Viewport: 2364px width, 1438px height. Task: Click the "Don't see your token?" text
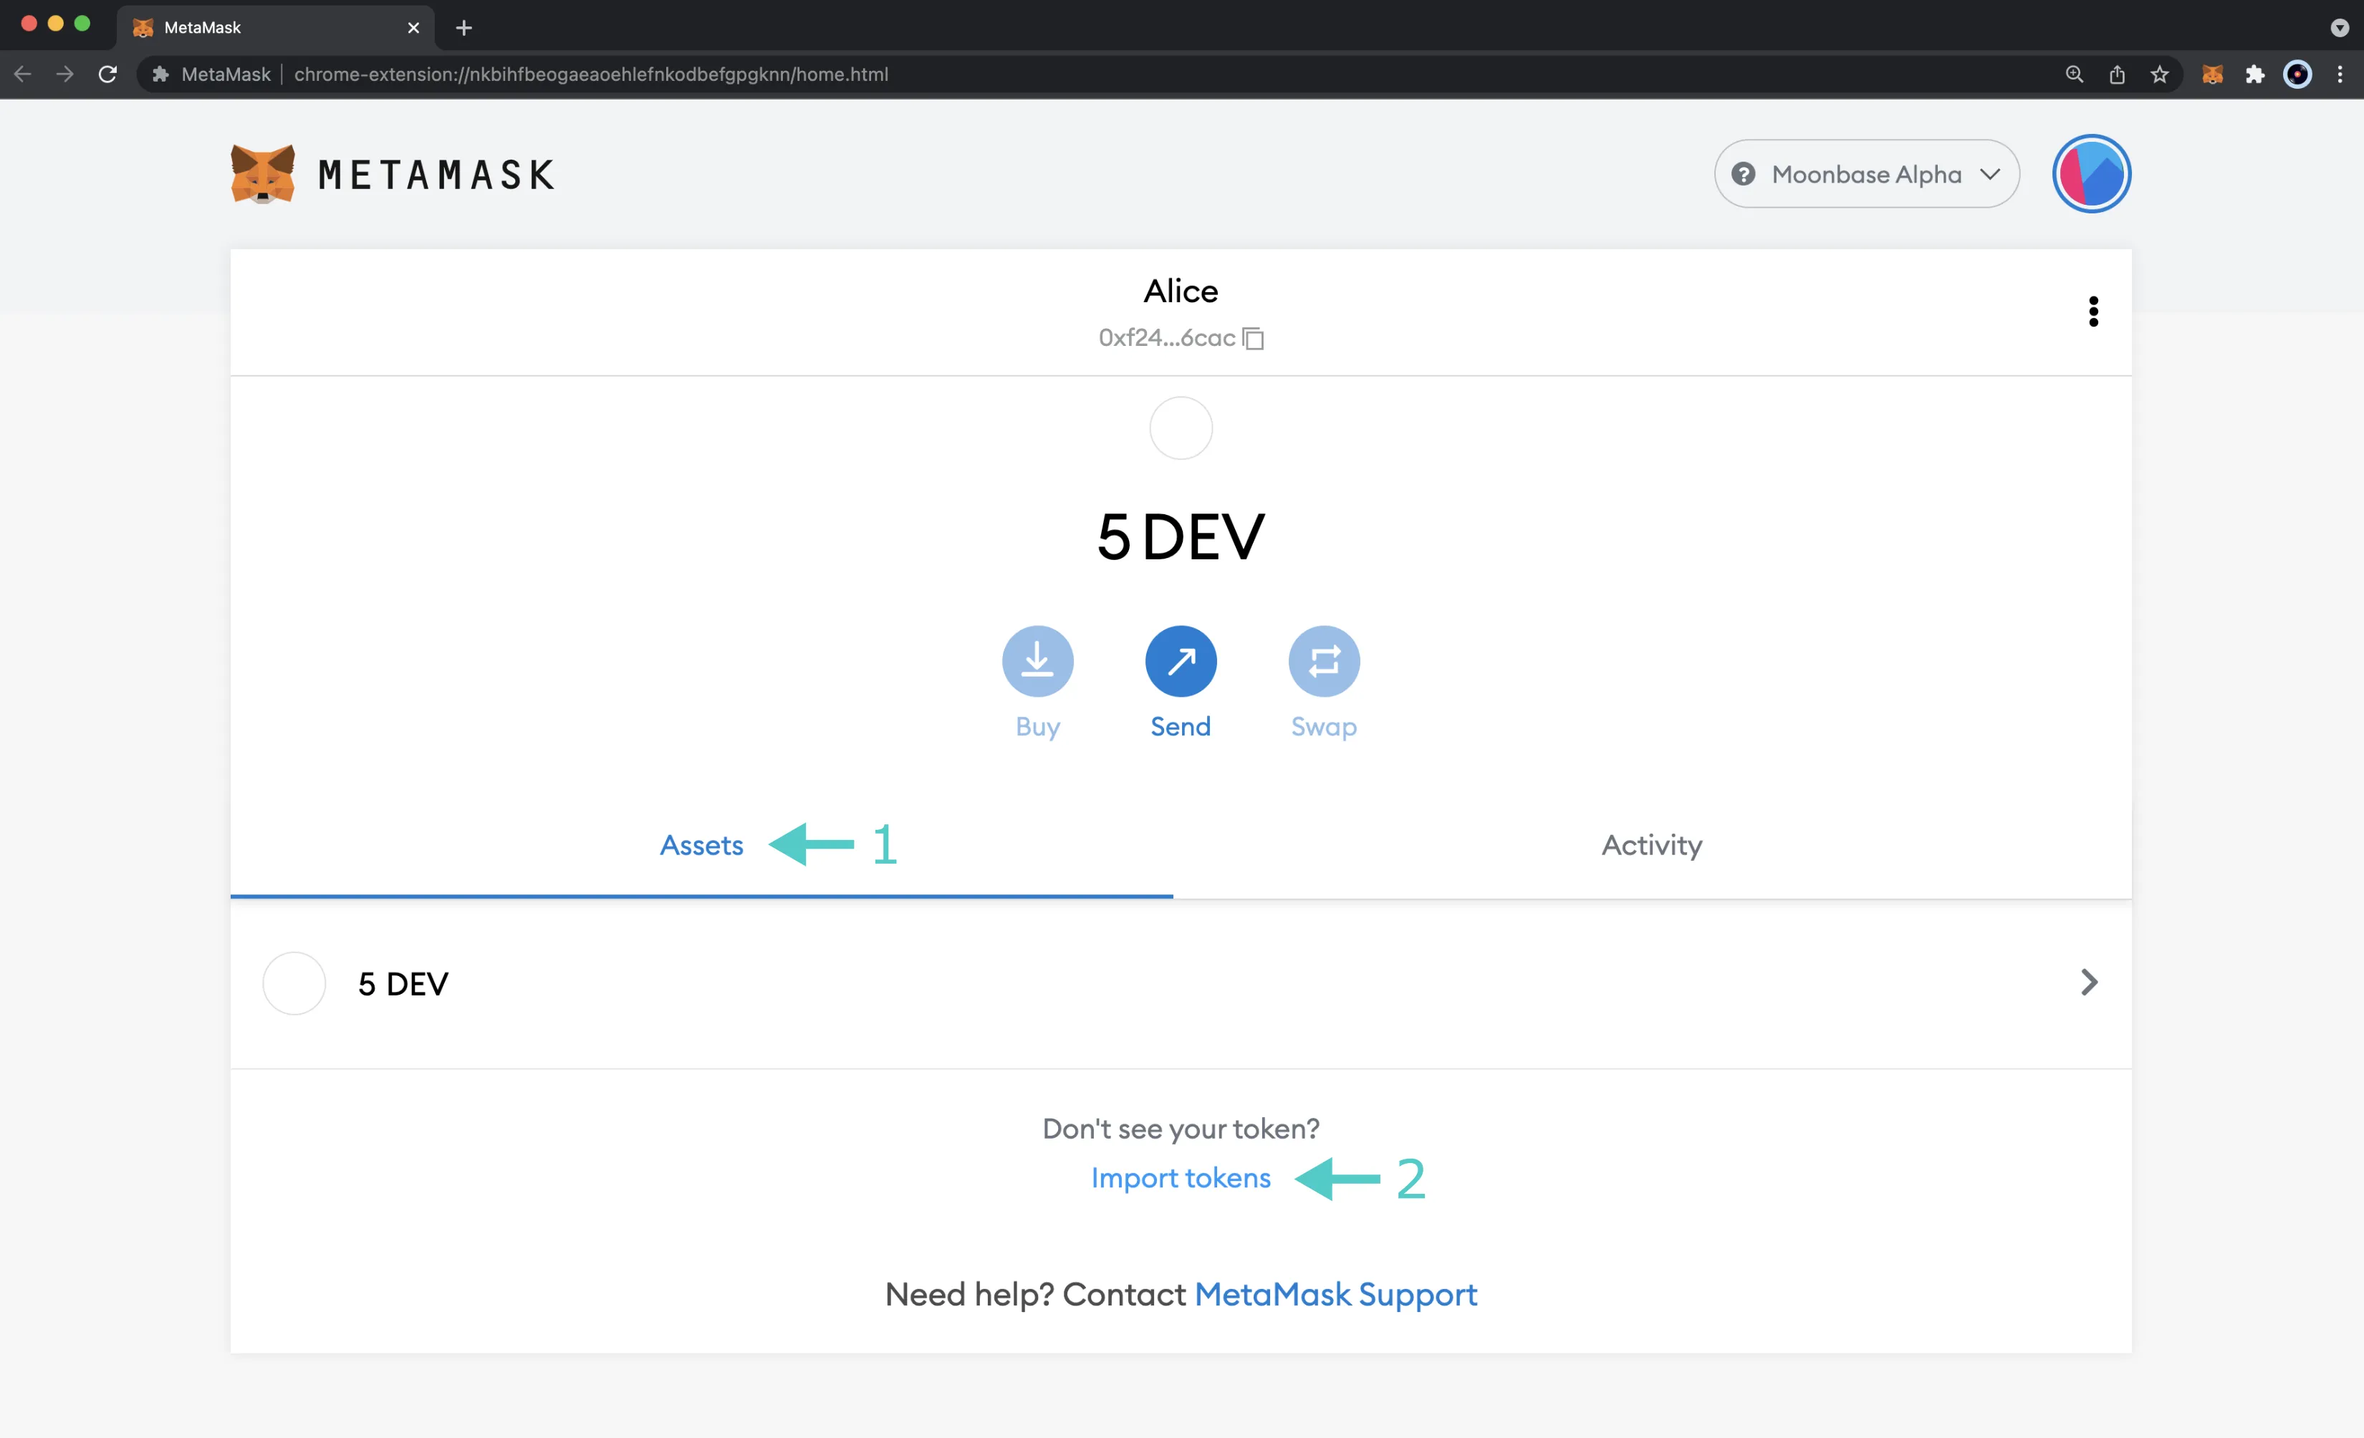point(1180,1128)
